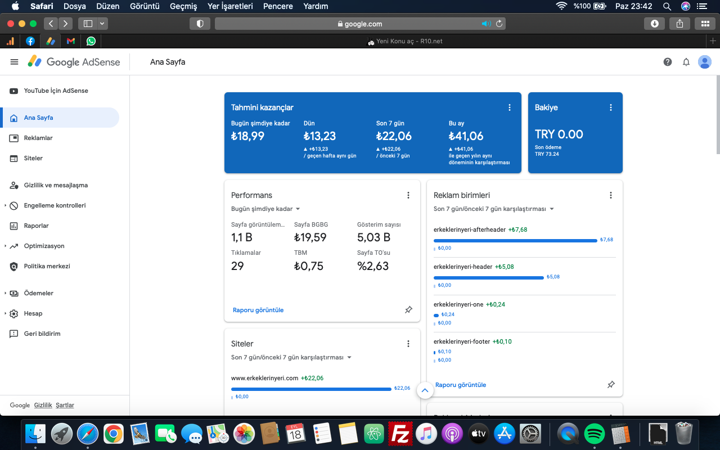Click Raporu görüntüle in Performans card
Screen dimensions: 720x450
258,310
